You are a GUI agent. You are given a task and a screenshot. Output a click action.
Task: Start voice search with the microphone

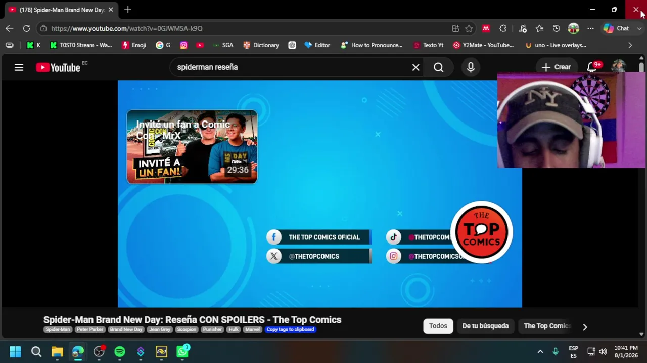pyautogui.click(x=471, y=67)
